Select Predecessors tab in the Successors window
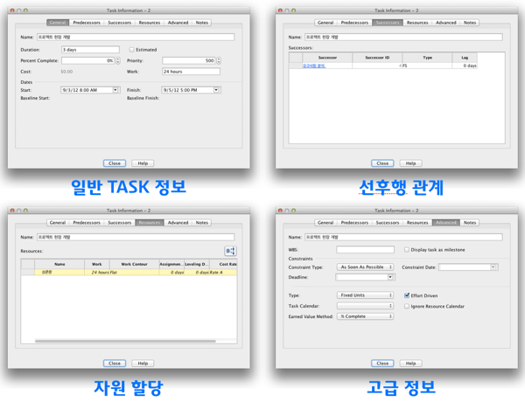This screenshot has width=525, height=402. tap(354, 23)
